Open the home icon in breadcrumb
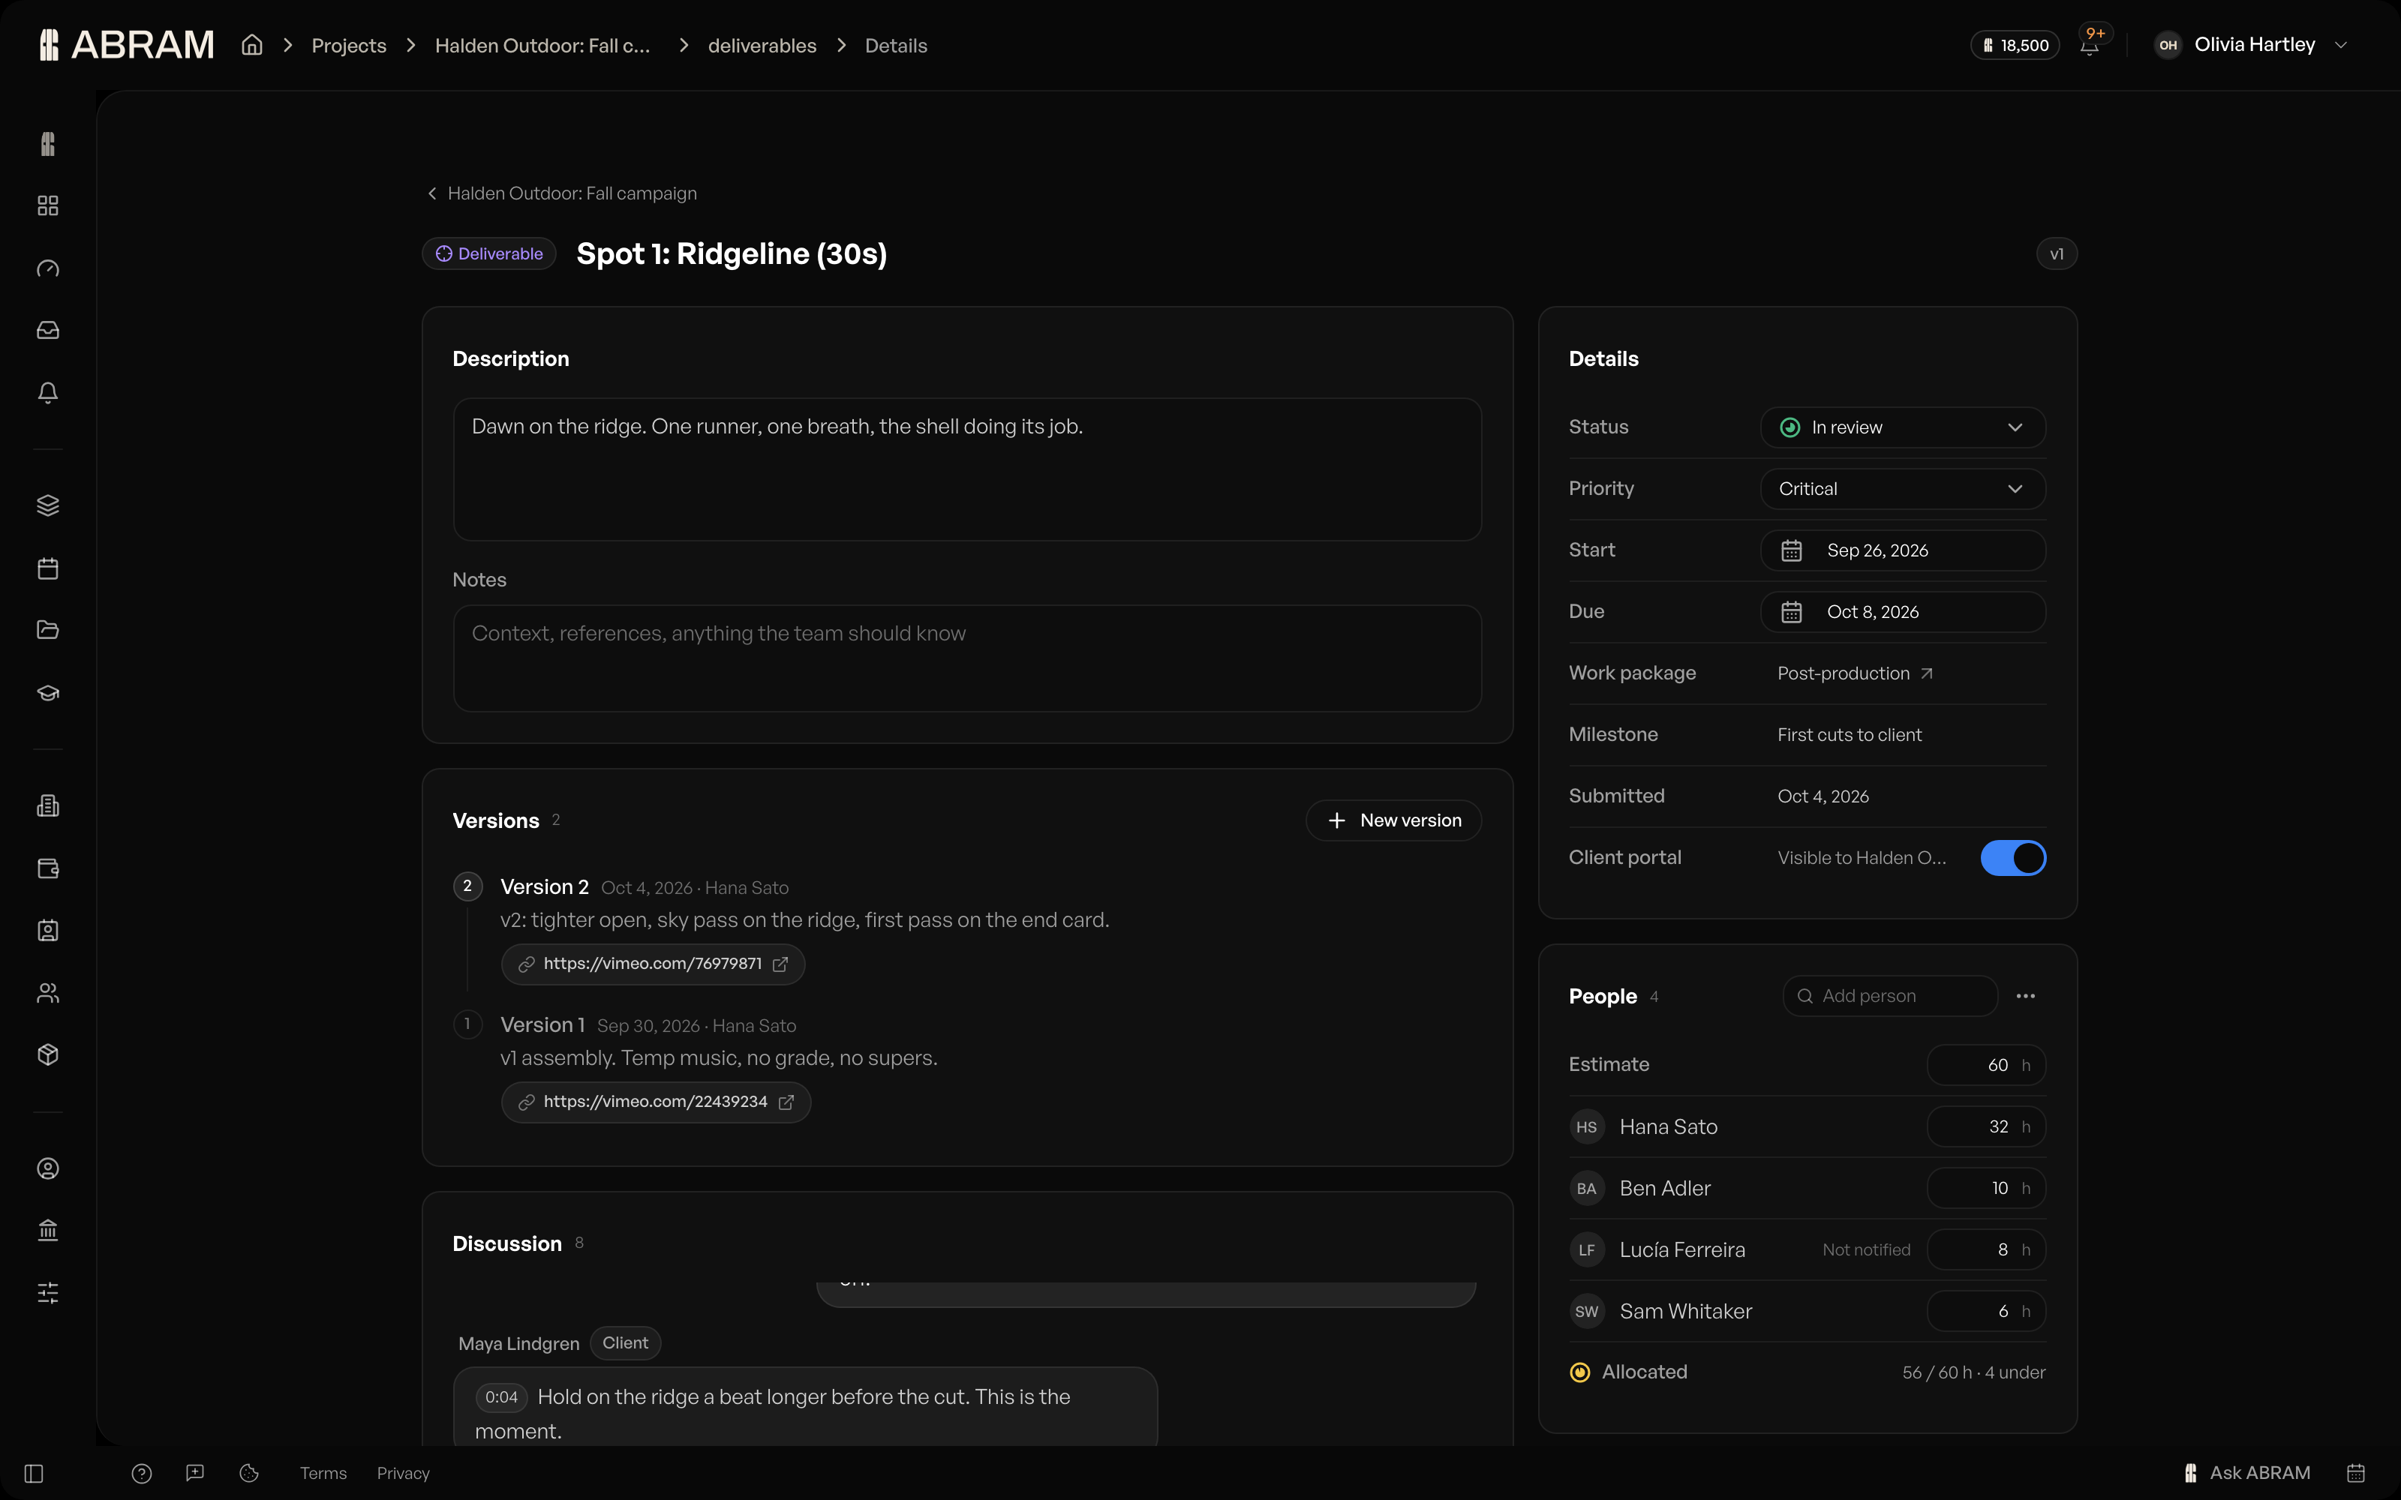Screen dimensions: 2401x1500 [x=252, y=45]
